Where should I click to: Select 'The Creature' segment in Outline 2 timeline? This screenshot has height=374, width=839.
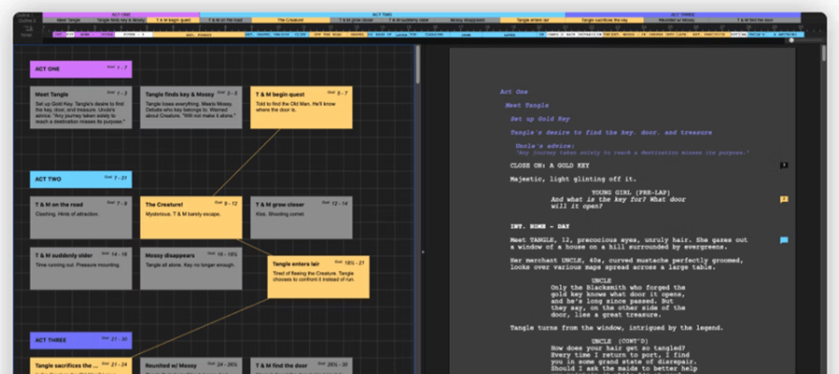[291, 20]
